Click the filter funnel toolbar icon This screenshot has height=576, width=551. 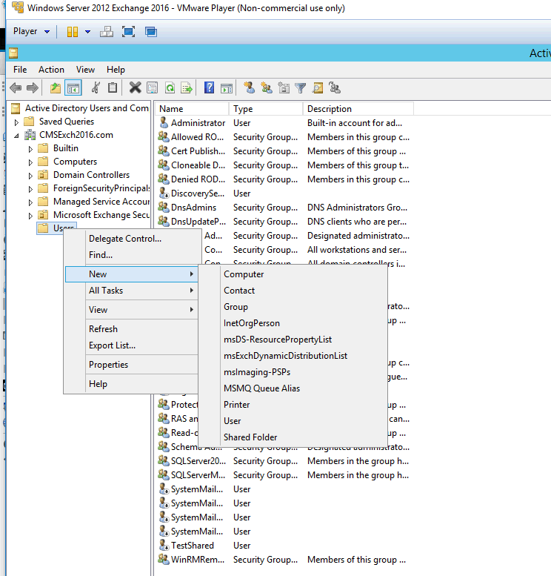[300, 88]
